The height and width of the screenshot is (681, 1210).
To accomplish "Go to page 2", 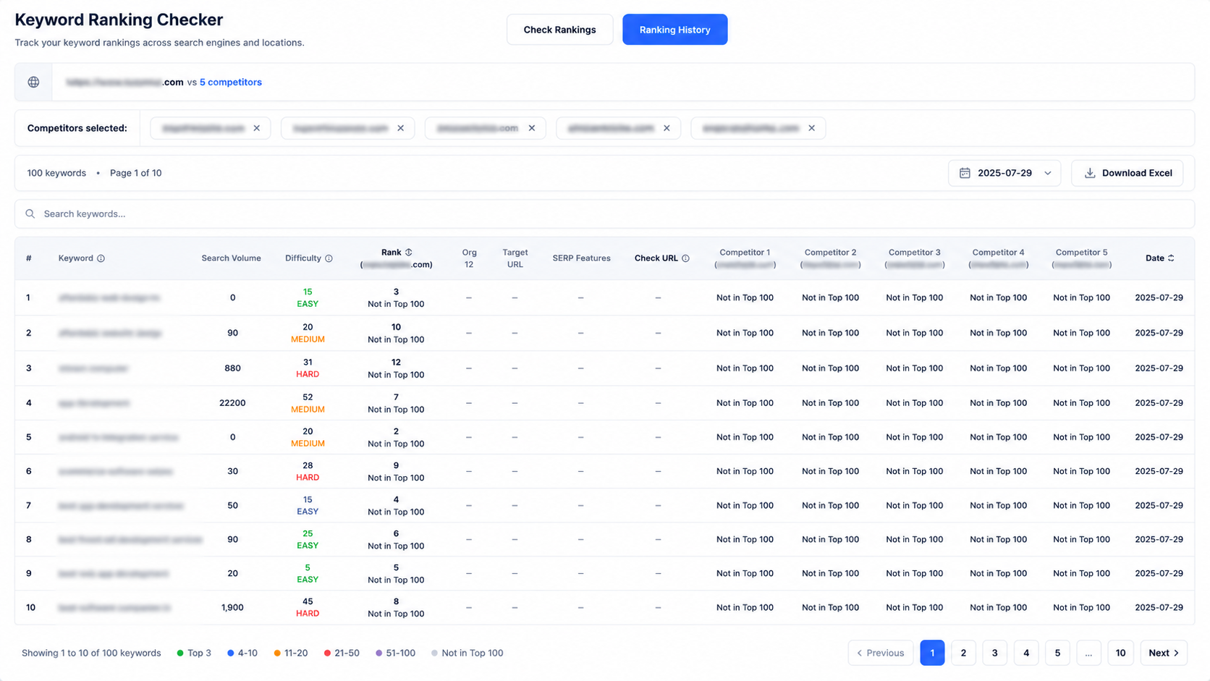I will click(963, 653).
